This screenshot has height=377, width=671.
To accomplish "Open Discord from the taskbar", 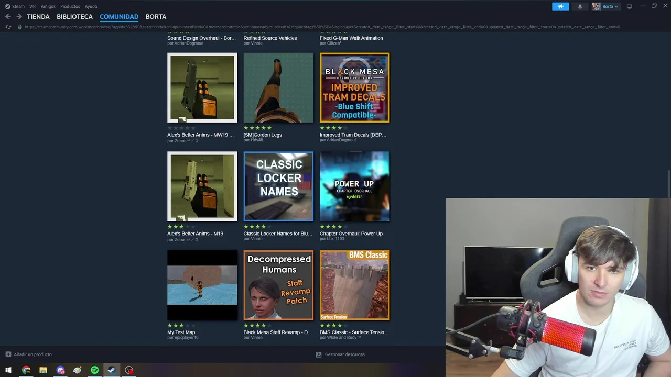I will click(x=60, y=370).
